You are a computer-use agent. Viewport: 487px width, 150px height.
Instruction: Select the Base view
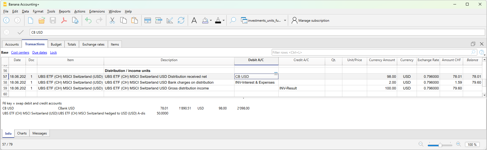coord(5,52)
